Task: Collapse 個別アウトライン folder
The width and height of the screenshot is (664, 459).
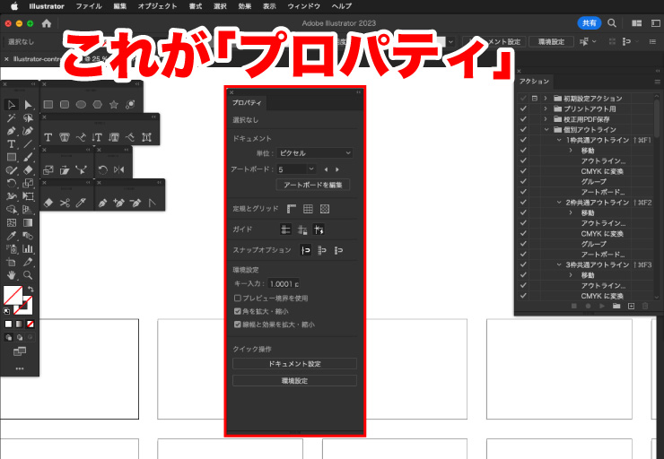Action: coord(546,129)
